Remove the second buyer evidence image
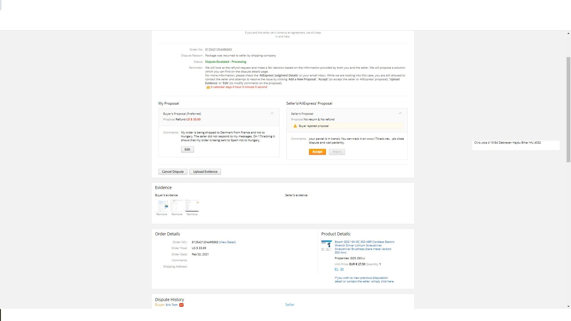 177,214
